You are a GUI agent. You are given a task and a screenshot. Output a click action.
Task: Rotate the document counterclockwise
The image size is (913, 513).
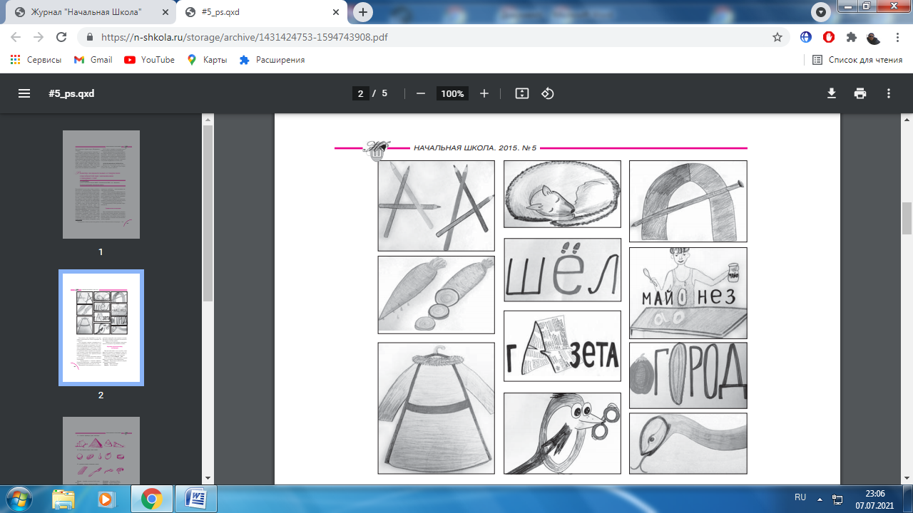click(548, 93)
